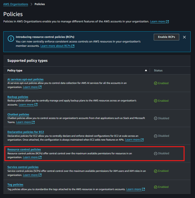Click external link icon beside top Learn more
The height and width of the screenshot is (198, 195).
167,22
